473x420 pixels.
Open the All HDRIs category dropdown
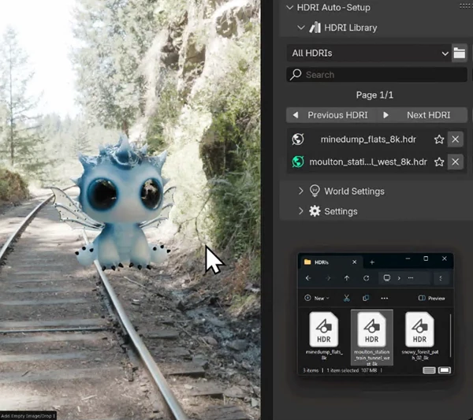368,53
